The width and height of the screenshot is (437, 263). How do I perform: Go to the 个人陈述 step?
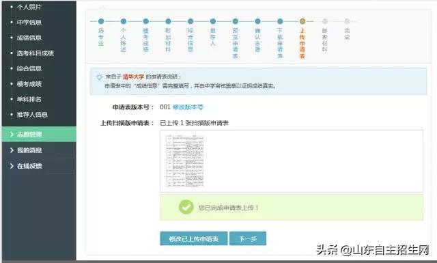point(124,21)
